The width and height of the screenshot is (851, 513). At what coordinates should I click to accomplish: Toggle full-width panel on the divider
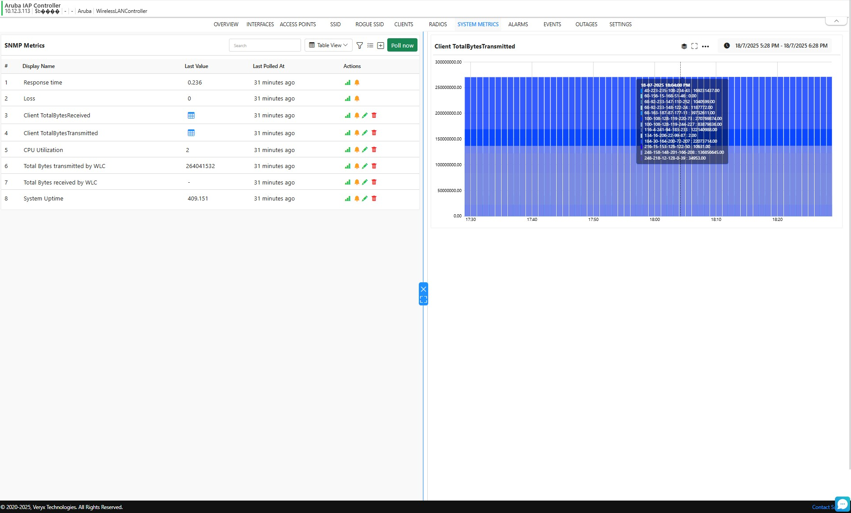click(x=423, y=300)
